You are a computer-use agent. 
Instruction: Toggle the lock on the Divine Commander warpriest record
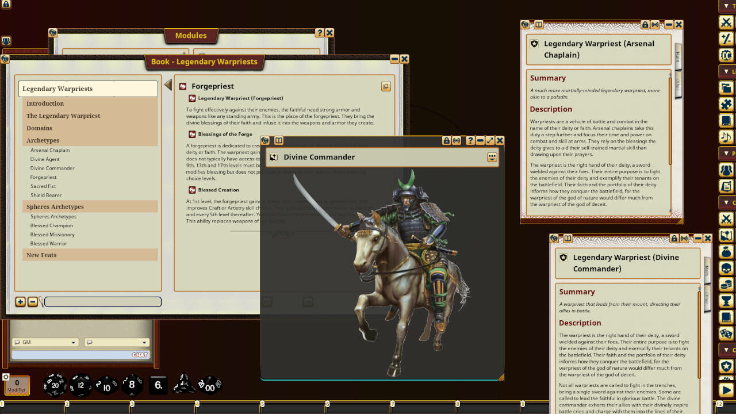674,238
